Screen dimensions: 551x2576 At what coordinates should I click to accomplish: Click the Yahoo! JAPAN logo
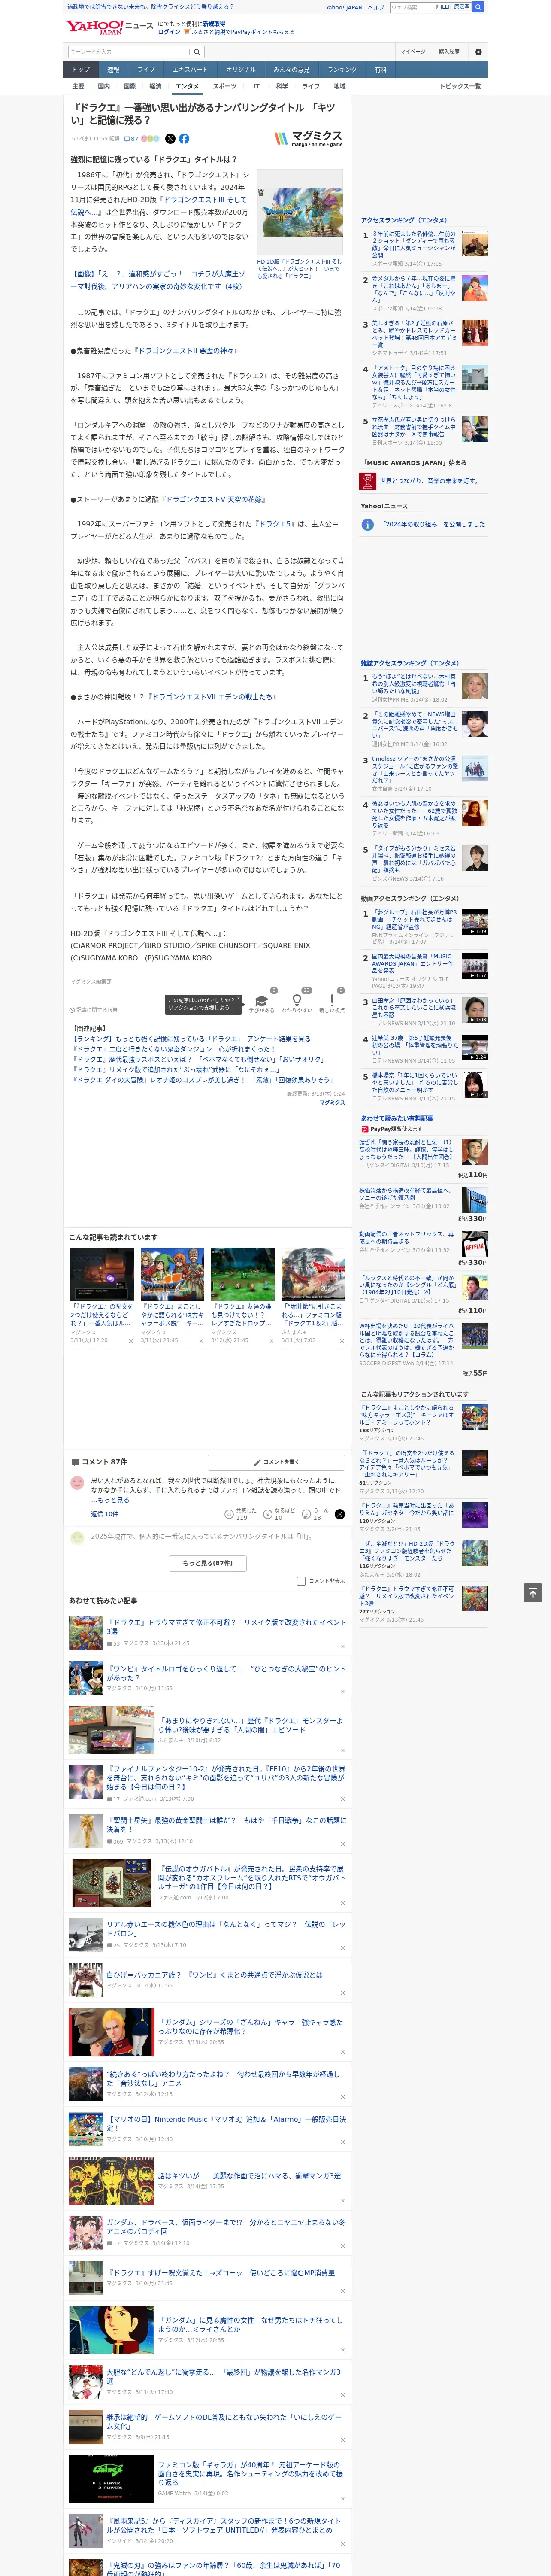click(94, 27)
